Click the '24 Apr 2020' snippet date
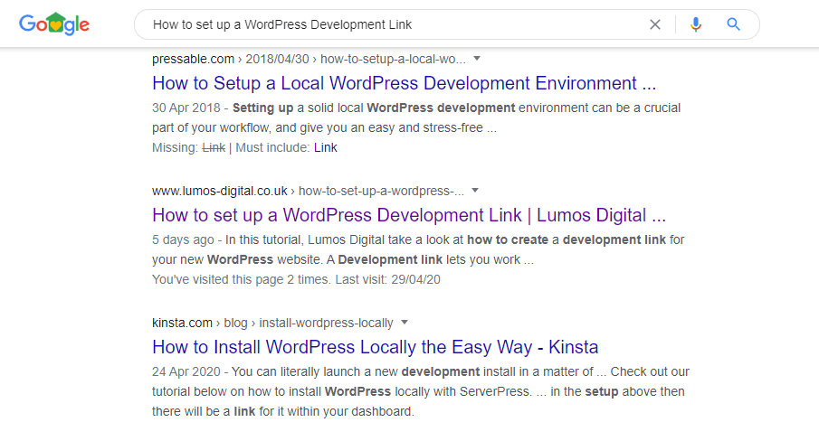Screen dimensions: 819x441 coord(186,371)
